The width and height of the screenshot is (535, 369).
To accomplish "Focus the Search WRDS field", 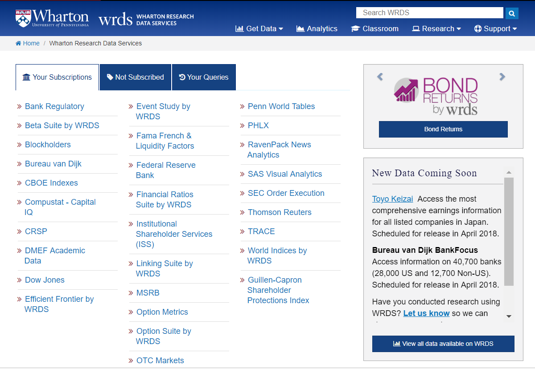I will click(x=430, y=13).
